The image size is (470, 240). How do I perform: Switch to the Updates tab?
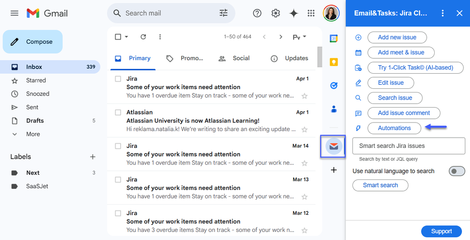(x=289, y=58)
